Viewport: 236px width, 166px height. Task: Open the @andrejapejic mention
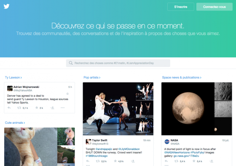coord(104,149)
